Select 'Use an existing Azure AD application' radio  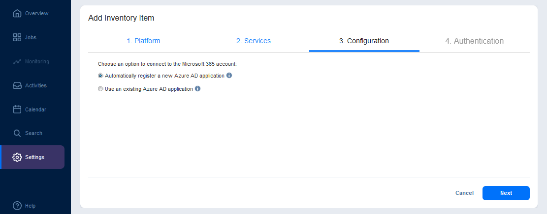click(100, 89)
